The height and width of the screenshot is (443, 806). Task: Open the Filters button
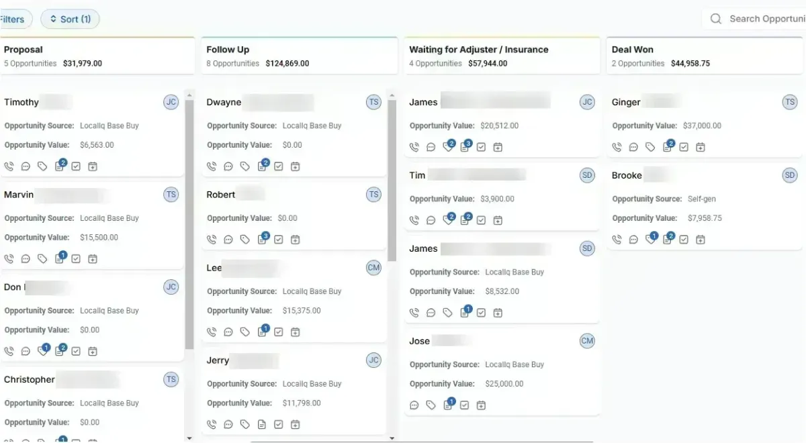click(x=13, y=19)
